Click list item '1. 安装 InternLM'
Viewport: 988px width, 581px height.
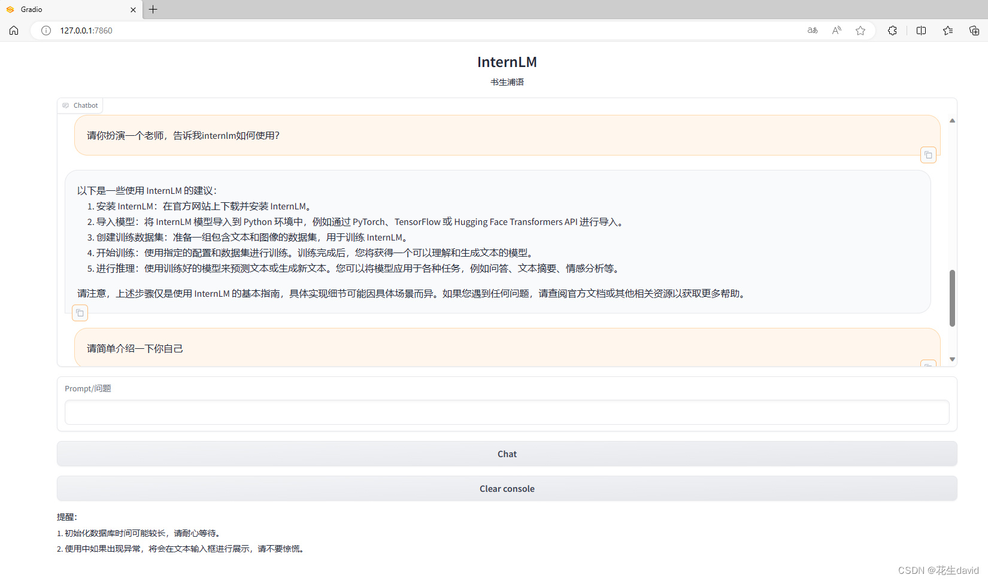point(201,206)
